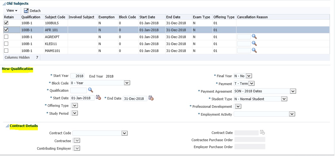336x156 pixels.
Task: Toggle Retain checkbox for AFR 101
Action: 6,30
